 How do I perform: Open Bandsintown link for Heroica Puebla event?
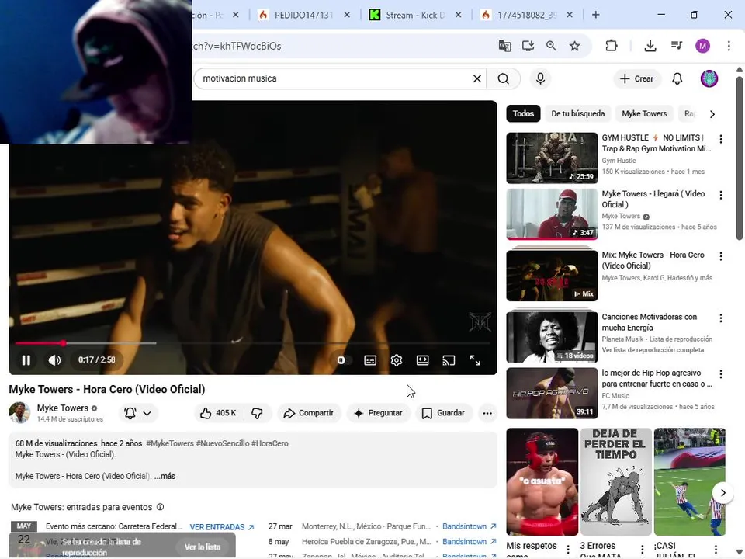click(470, 541)
